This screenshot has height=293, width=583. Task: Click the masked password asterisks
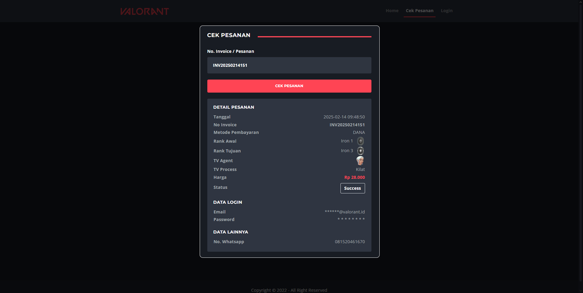[351, 219]
